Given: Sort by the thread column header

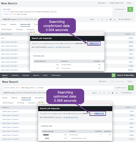Looking at the screenshot, I should point(6,107).
